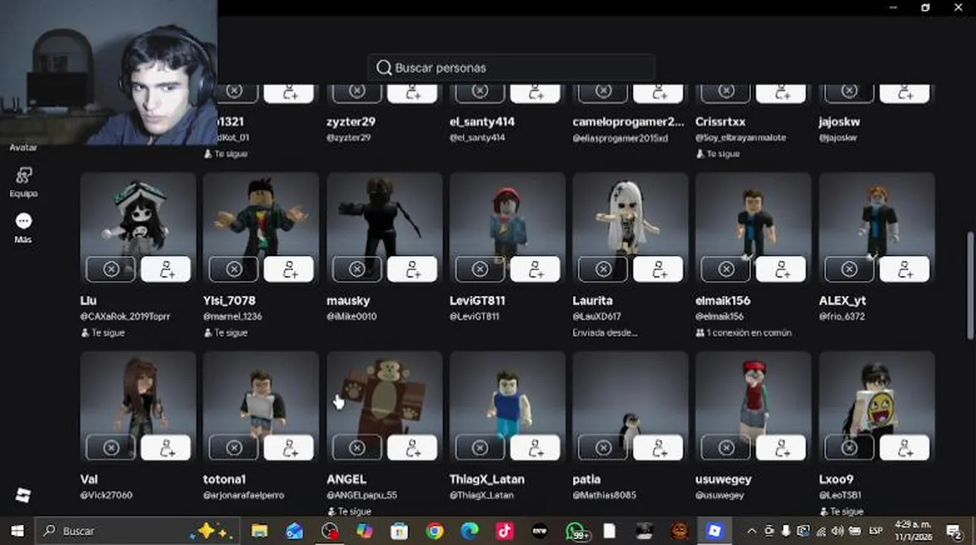Screen dimensions: 976x545
Task: Open TikTok from the taskbar
Action: click(x=505, y=531)
